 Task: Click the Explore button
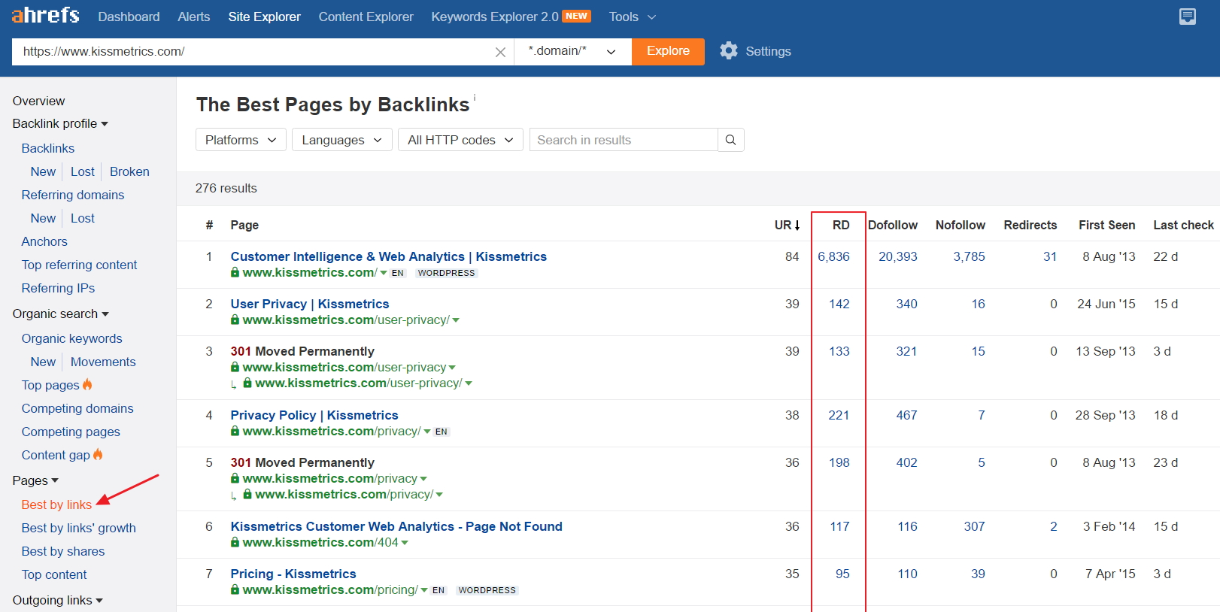point(668,51)
